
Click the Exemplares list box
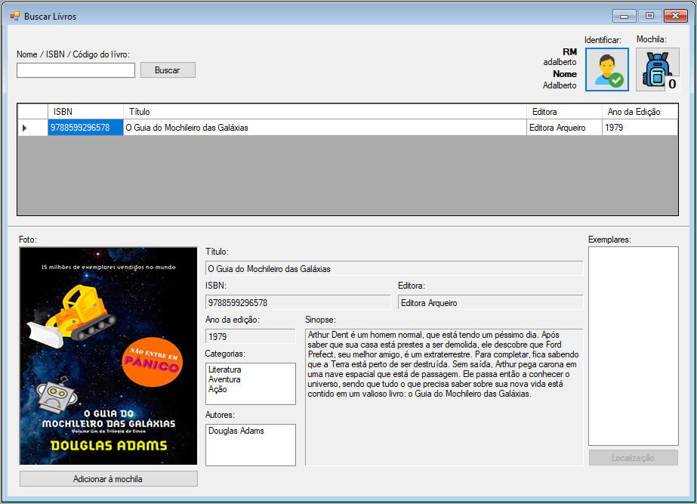click(x=634, y=346)
